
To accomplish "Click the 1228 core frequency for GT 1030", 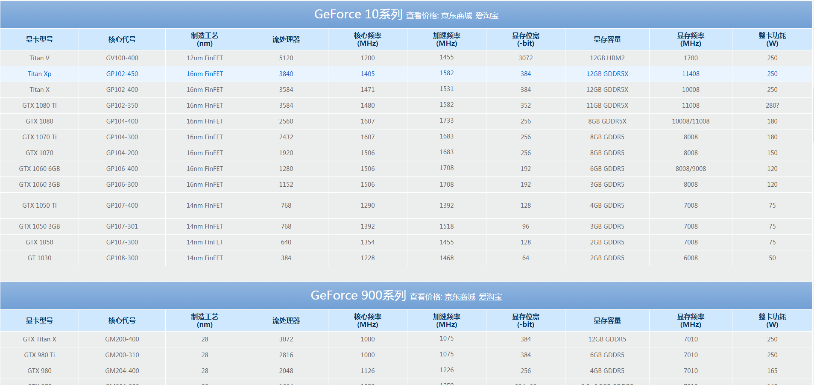I will [368, 258].
